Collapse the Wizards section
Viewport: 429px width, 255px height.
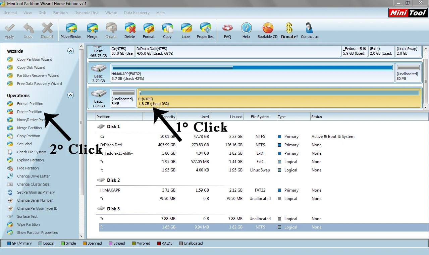pyautogui.click(x=70, y=51)
